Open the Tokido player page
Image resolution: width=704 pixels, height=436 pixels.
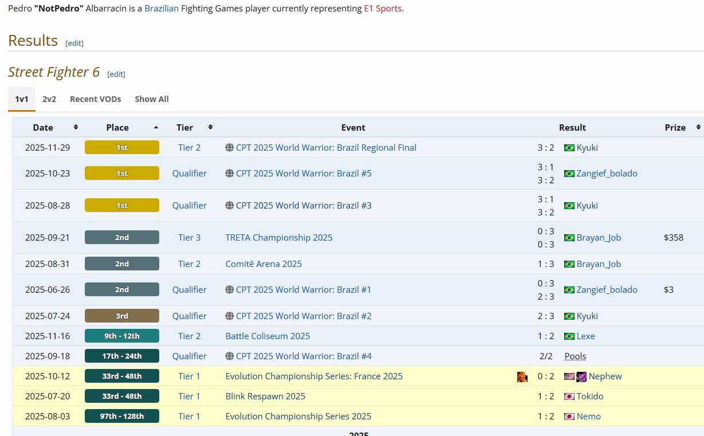click(x=590, y=396)
